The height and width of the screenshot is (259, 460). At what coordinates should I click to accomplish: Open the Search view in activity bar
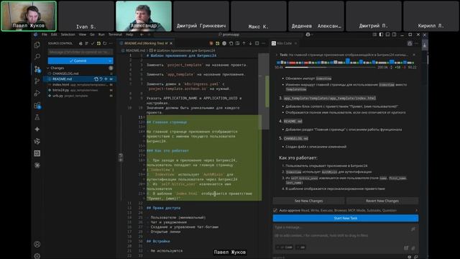click(37, 57)
